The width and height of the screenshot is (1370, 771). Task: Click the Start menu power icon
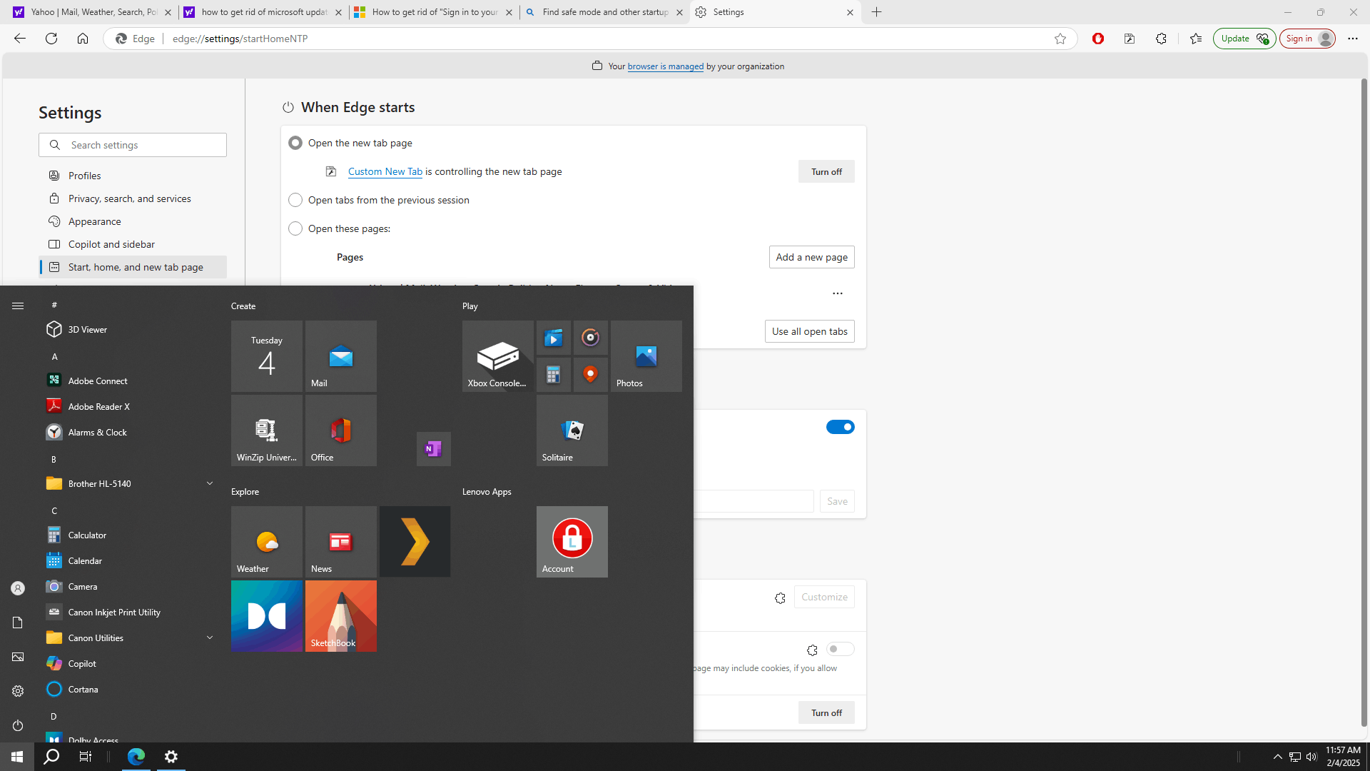[18, 725]
